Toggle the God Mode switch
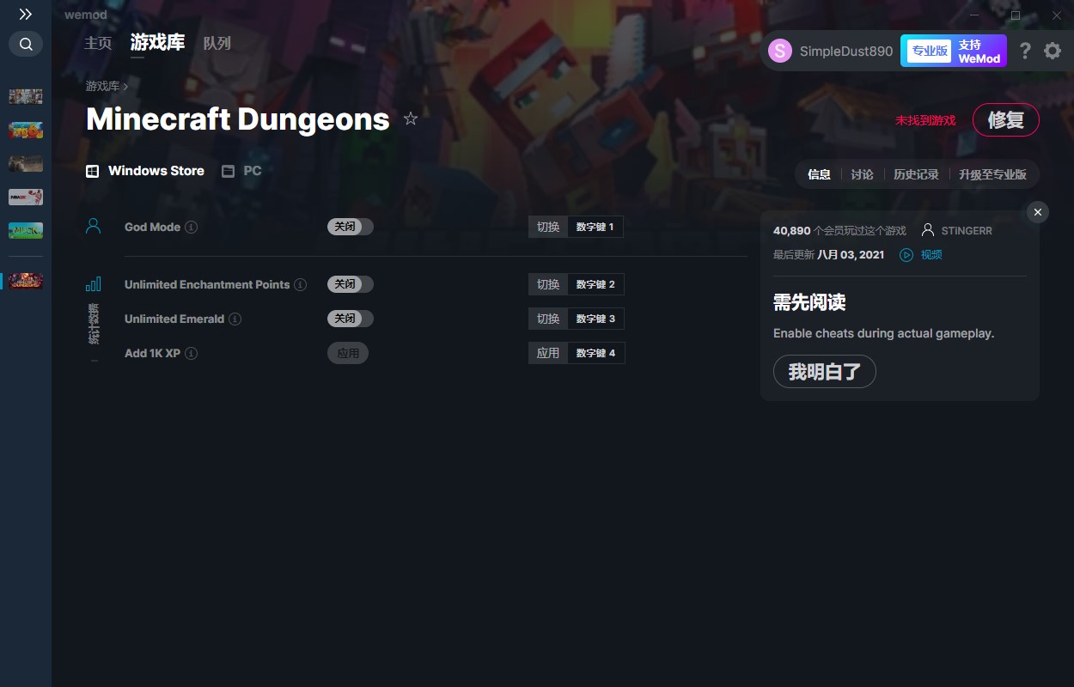 [x=351, y=227]
